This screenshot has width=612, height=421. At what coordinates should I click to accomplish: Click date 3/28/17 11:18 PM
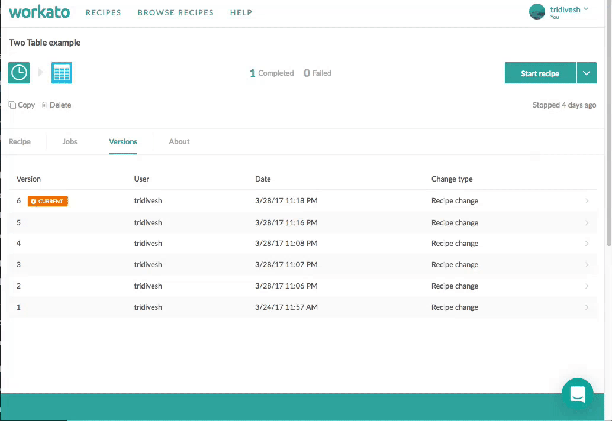[x=286, y=201]
